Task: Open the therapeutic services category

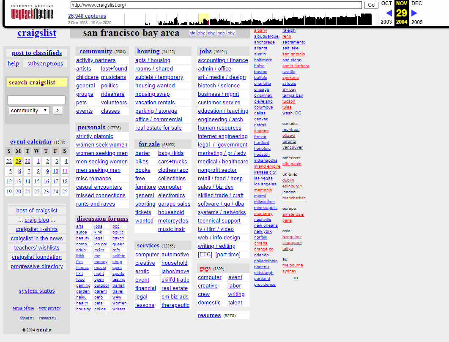Action: pos(175,305)
